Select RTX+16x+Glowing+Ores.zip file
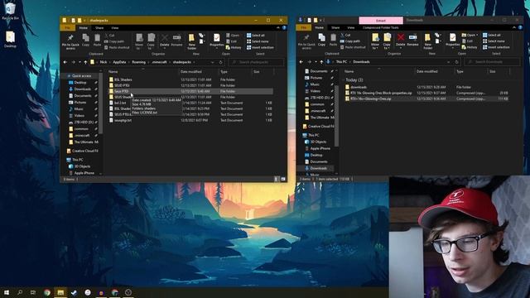This screenshot has width=530, height=298. coord(371,99)
